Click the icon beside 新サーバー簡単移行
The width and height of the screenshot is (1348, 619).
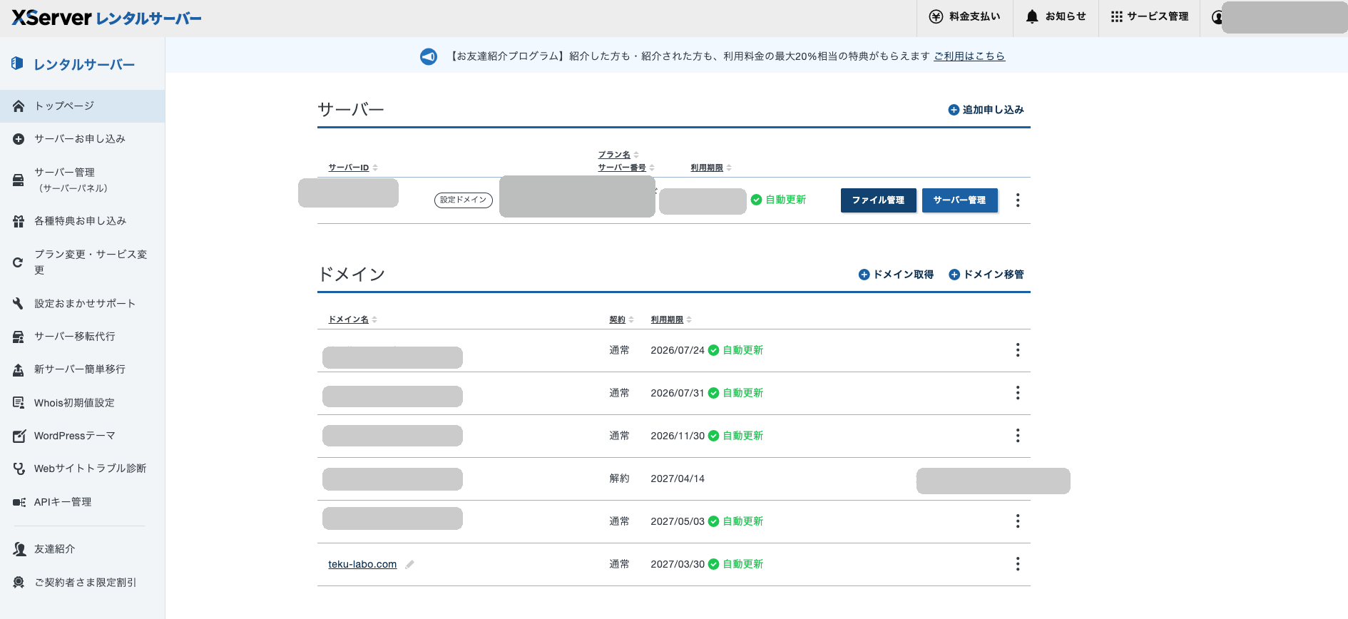[x=19, y=369]
